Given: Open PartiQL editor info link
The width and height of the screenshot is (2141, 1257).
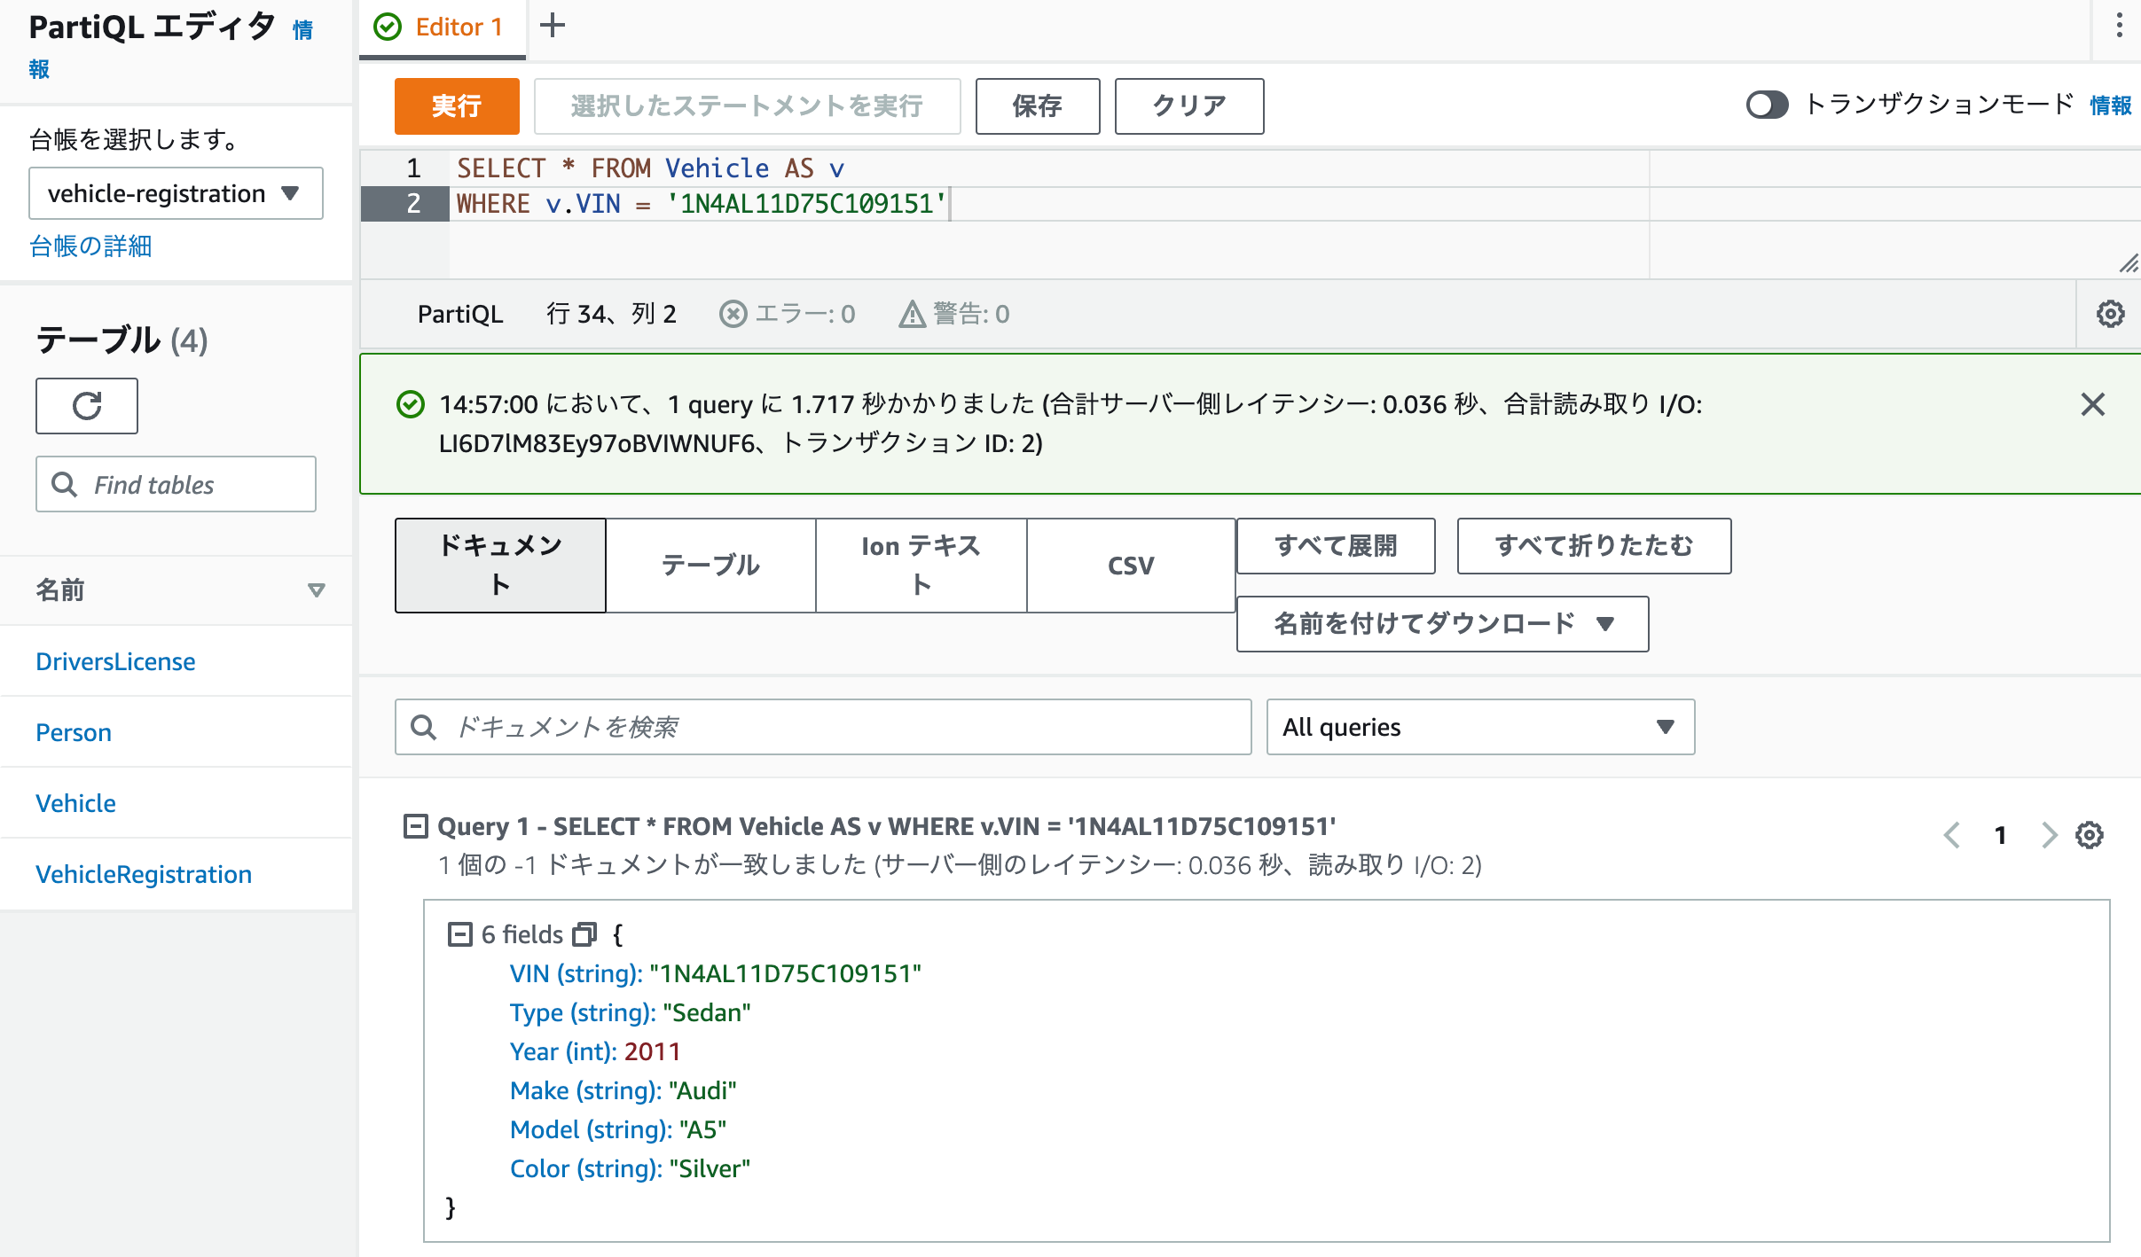Looking at the screenshot, I should [x=302, y=30].
